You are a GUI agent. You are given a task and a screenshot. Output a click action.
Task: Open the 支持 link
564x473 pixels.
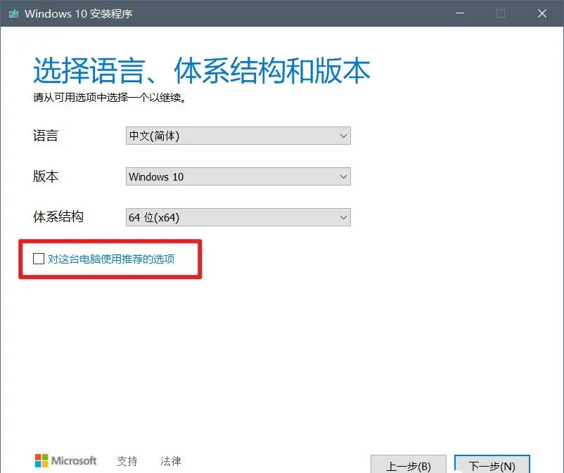[127, 462]
